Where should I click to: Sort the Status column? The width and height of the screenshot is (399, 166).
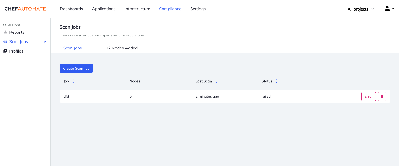(x=277, y=81)
